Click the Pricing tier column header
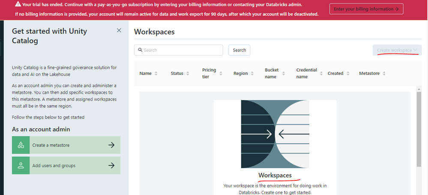 click(209, 73)
